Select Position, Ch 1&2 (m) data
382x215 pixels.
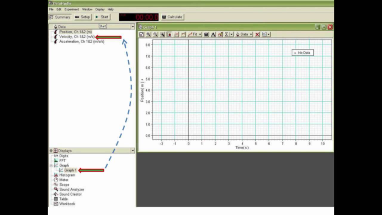click(76, 32)
